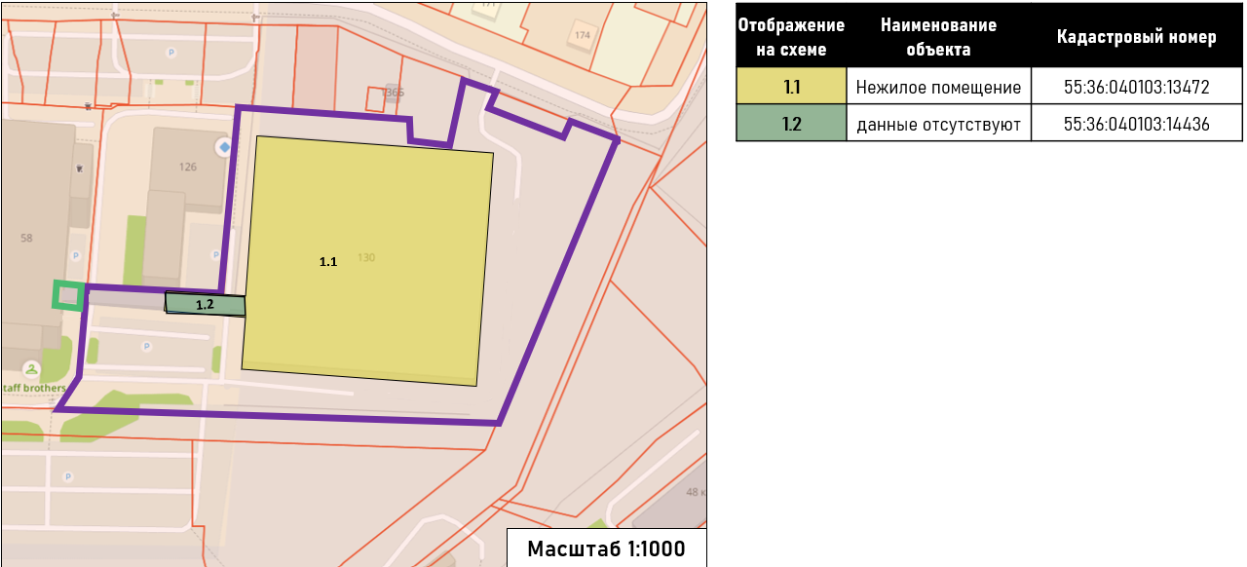Click the Кадастровый номер column header
The width and height of the screenshot is (1247, 567).
pyautogui.click(x=1136, y=38)
